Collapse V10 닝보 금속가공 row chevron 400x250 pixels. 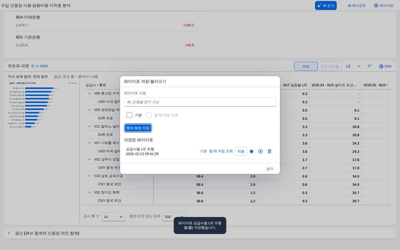pyautogui.click(x=89, y=176)
